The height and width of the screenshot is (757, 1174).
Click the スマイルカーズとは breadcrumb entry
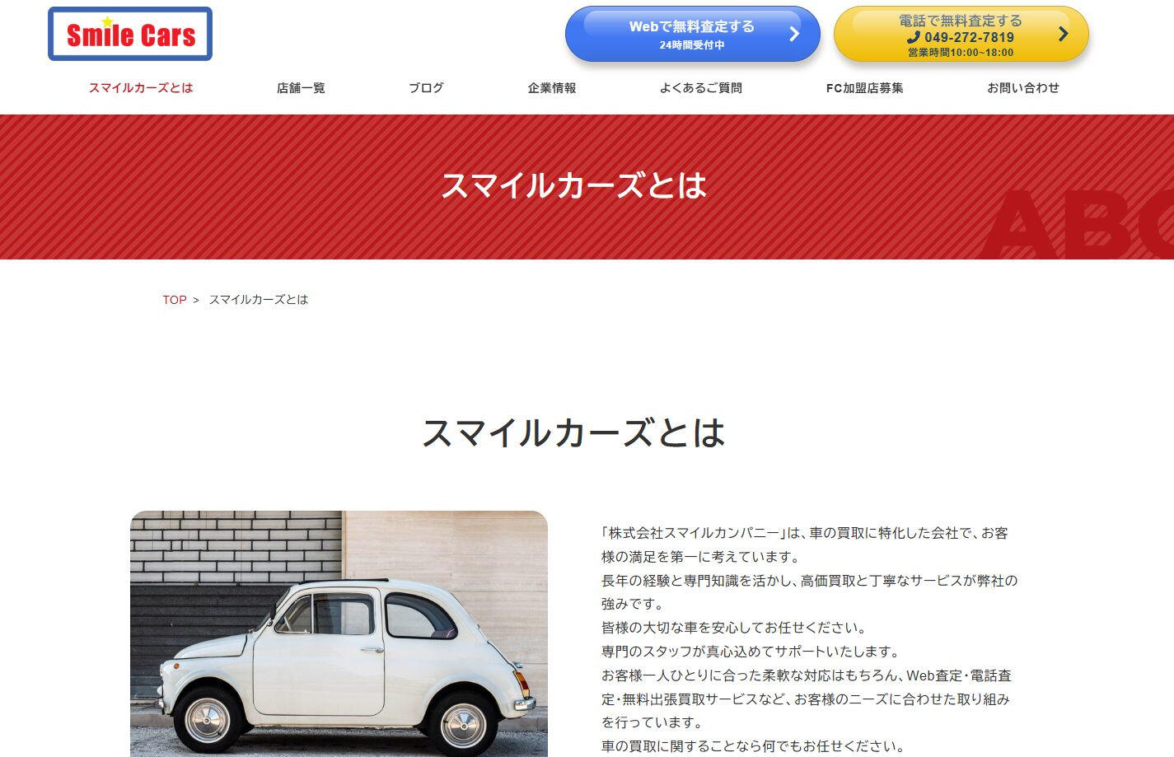pyautogui.click(x=259, y=299)
